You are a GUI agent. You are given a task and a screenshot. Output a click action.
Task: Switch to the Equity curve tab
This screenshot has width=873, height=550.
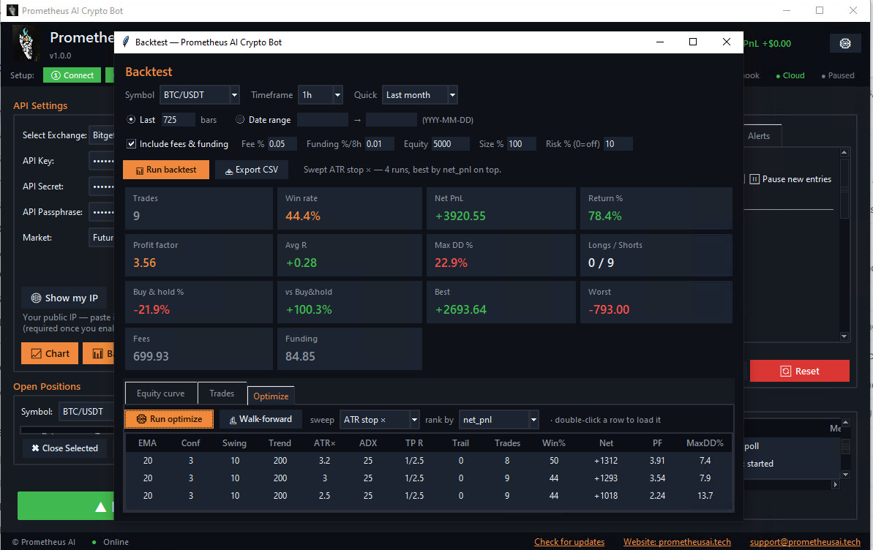tap(161, 393)
